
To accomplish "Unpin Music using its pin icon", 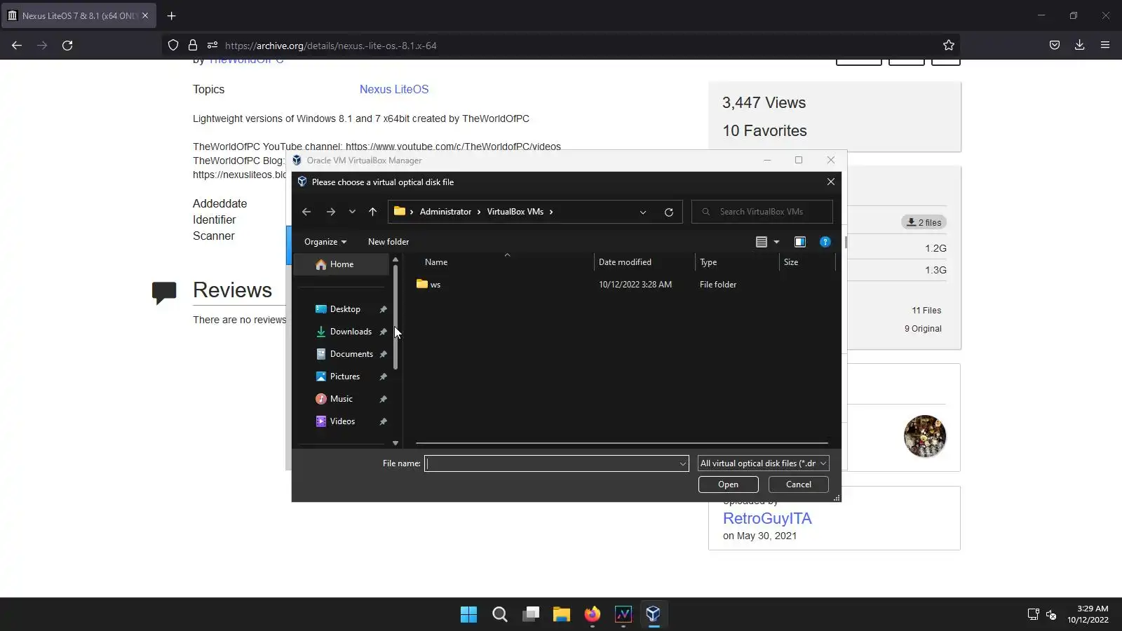I will (384, 399).
